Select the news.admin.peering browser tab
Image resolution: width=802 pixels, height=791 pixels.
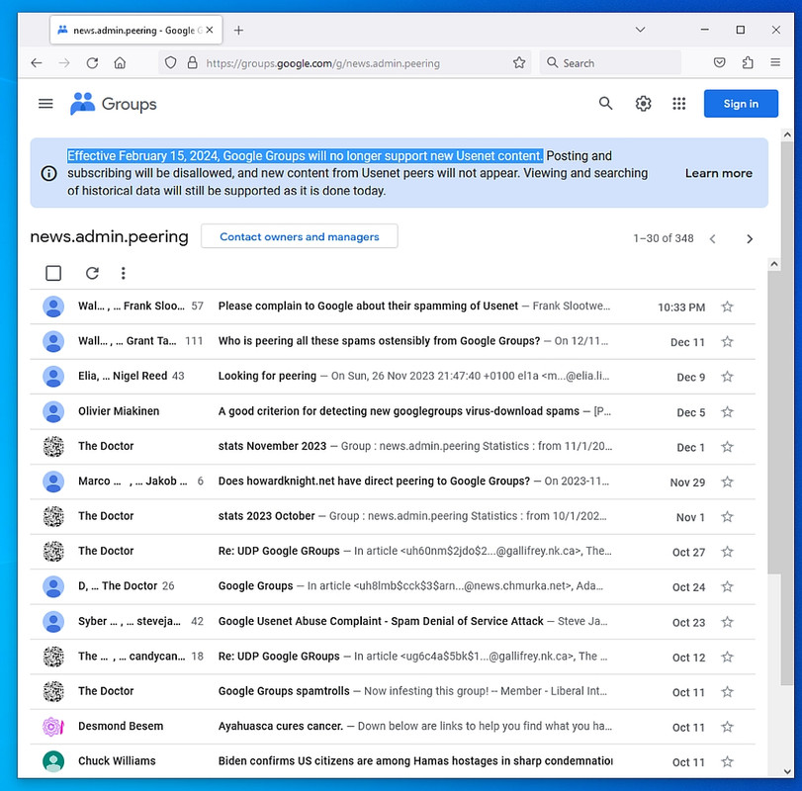click(x=136, y=31)
